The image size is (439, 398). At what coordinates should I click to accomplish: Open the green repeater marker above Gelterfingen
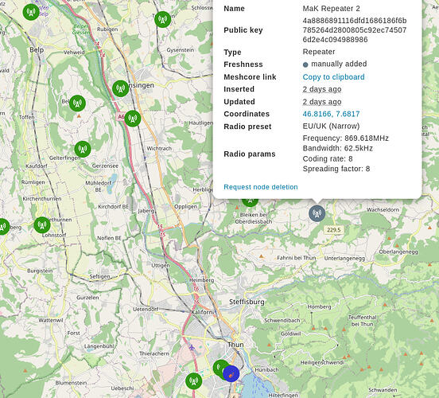click(83, 149)
